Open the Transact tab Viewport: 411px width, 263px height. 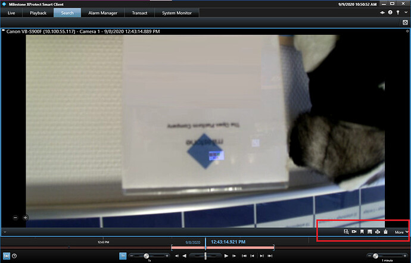pyautogui.click(x=139, y=13)
